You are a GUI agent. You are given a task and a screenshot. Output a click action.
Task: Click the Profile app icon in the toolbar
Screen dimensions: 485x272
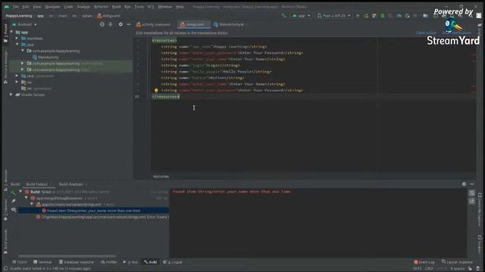(x=399, y=15)
